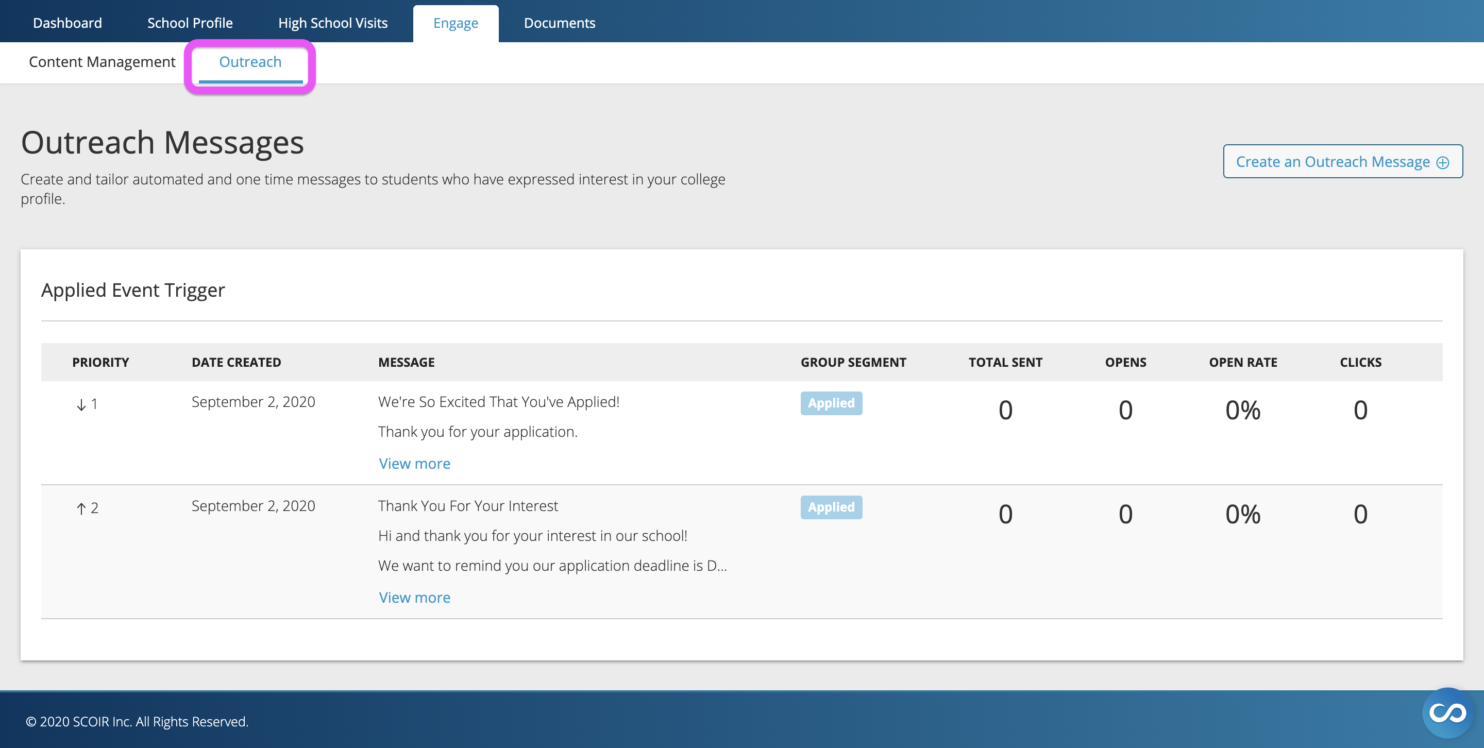Screen dimensions: 1484x748
Task: Click the first row's 0% open rate
Action: (x=1243, y=410)
